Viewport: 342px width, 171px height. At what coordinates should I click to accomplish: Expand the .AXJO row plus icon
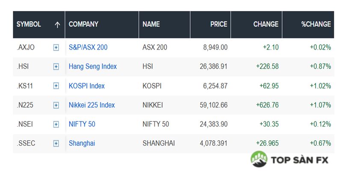point(56,47)
